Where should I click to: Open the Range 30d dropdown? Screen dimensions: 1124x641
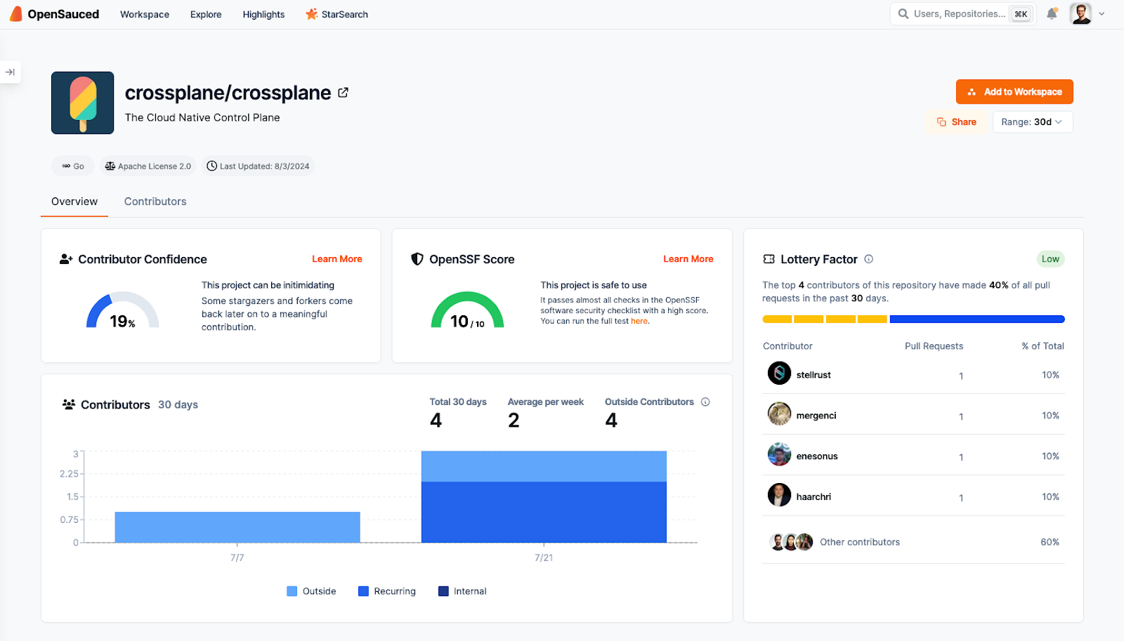pyautogui.click(x=1032, y=121)
